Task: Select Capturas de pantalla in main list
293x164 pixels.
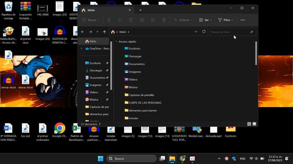Action: [139, 95]
